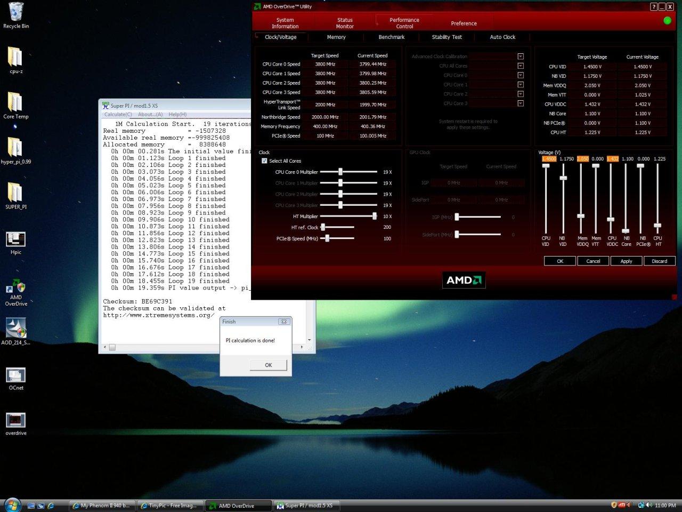This screenshot has height=512, width=682.
Task: Click the AMD logo at OverDrive bottom
Action: [464, 280]
